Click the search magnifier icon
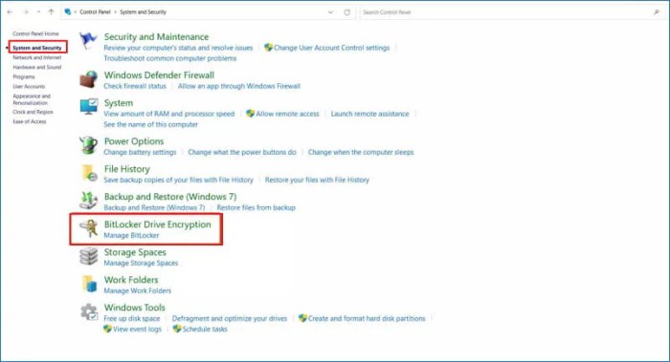The height and width of the screenshot is (362, 670). [657, 12]
